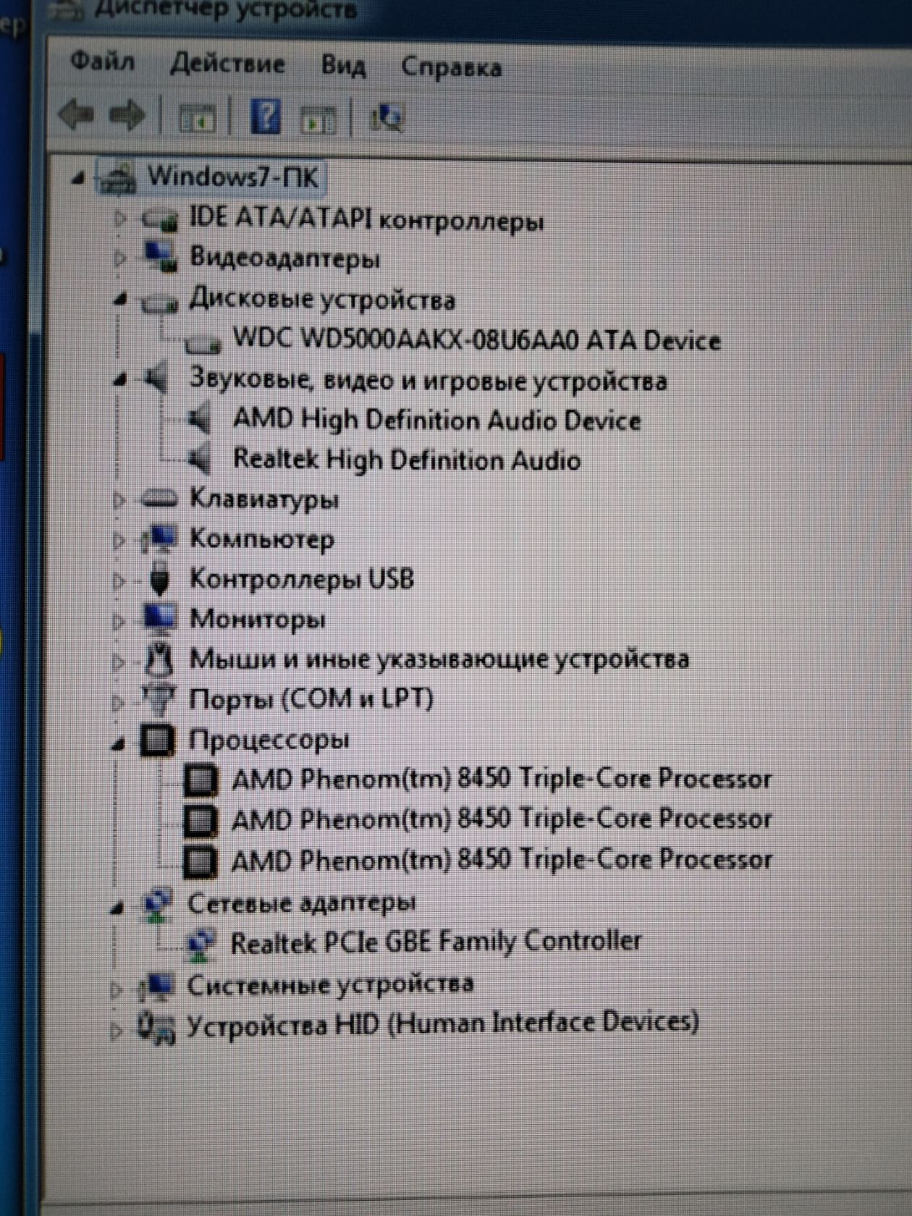This screenshot has height=1216, width=912.
Task: Click the Back arrow toolbar button
Action: (x=77, y=115)
